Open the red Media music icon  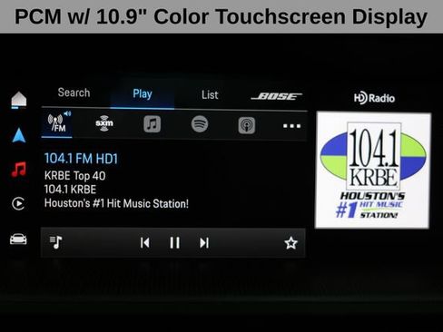pos(19,170)
